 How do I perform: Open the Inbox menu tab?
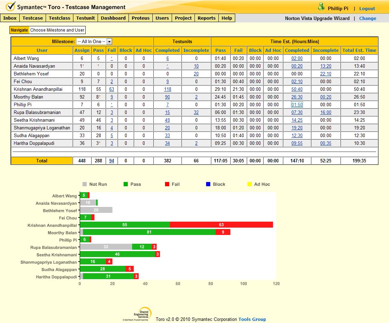click(x=10, y=18)
